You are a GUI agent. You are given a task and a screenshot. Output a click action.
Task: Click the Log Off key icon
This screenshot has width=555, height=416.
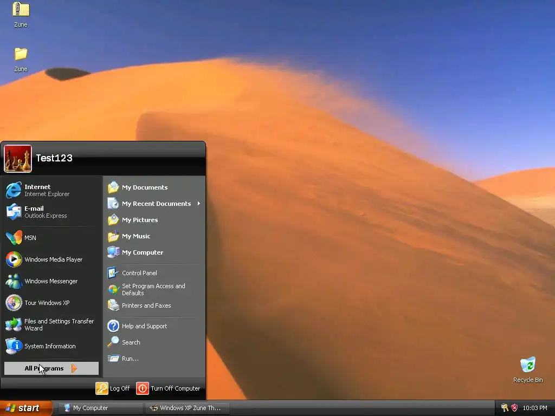pos(101,388)
